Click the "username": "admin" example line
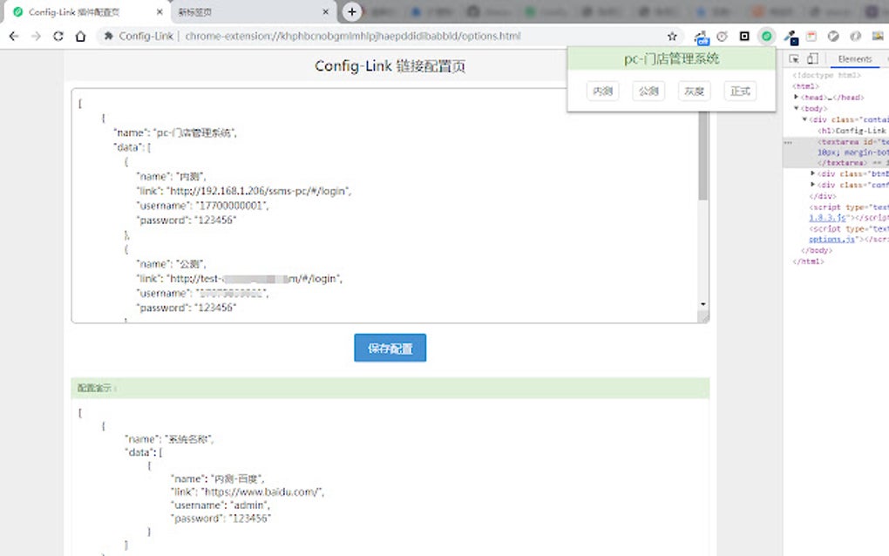889x556 pixels. tap(221, 505)
